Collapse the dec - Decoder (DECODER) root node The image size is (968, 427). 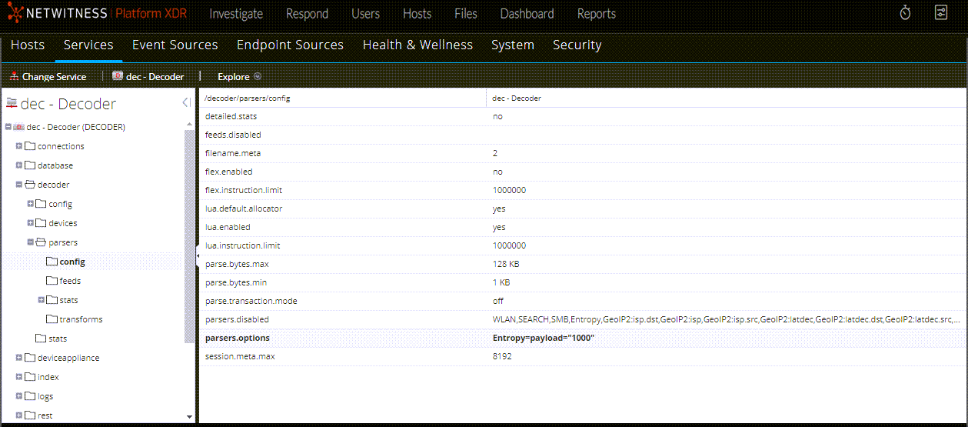[x=8, y=127]
